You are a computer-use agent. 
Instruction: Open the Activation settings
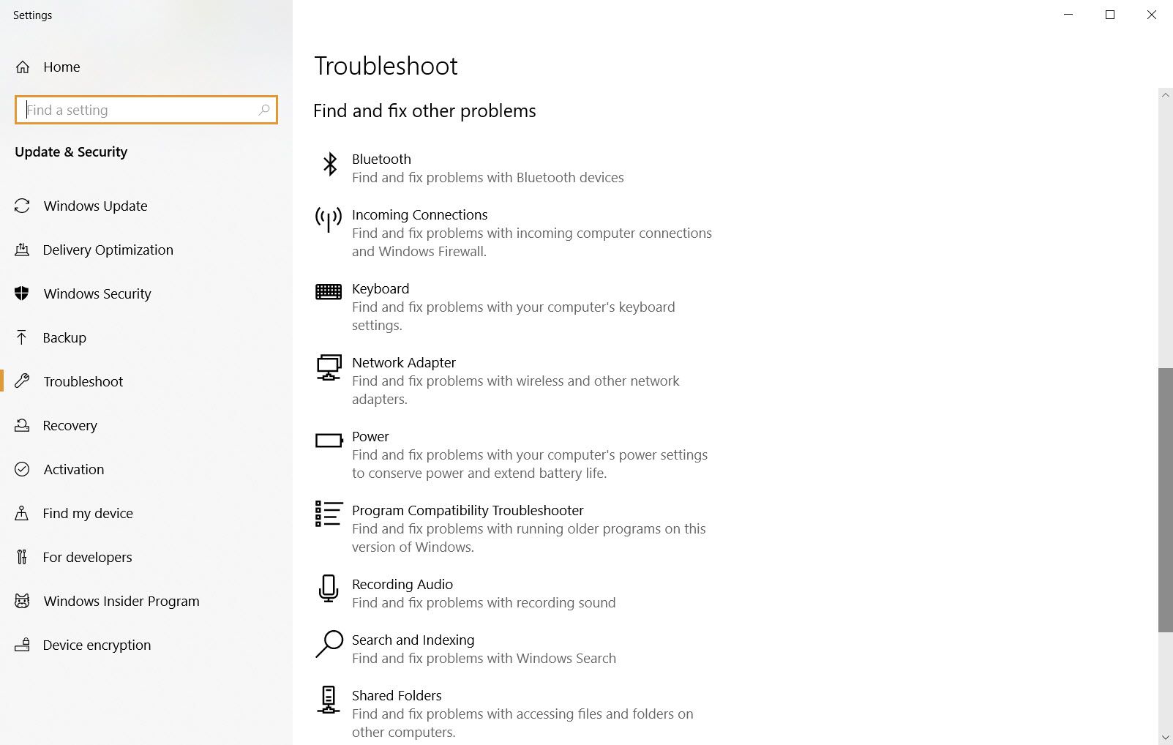(x=73, y=469)
